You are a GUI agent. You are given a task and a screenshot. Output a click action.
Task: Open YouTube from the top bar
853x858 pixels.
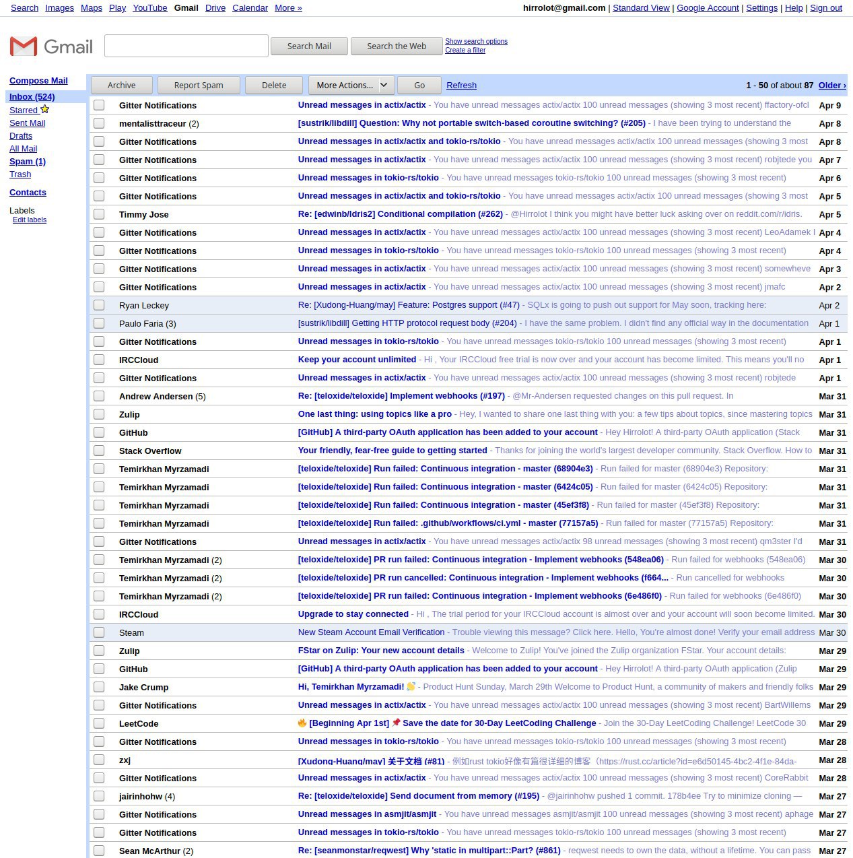tap(149, 8)
